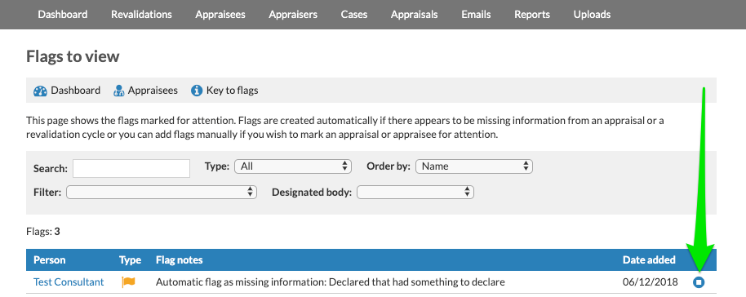Select Appraisers in the navigation bar
Image resolution: width=746 pixels, height=297 pixels.
coord(293,15)
